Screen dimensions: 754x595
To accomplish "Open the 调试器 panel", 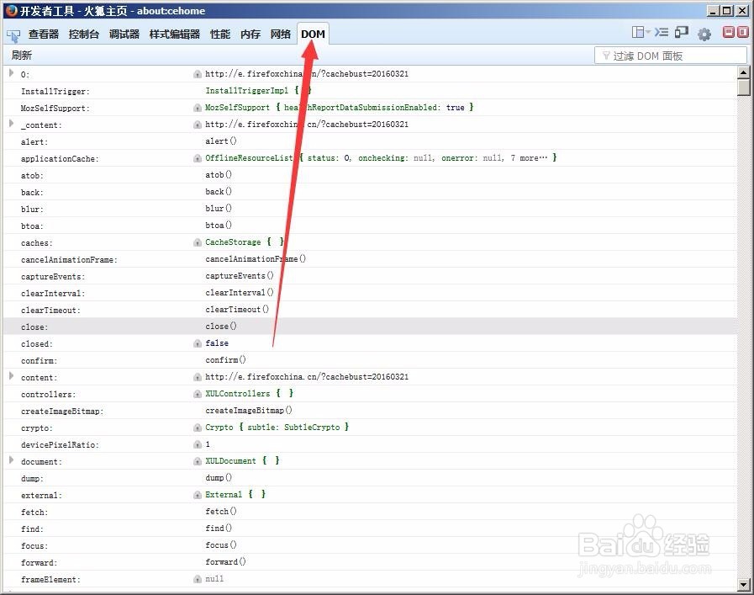I will [x=124, y=35].
